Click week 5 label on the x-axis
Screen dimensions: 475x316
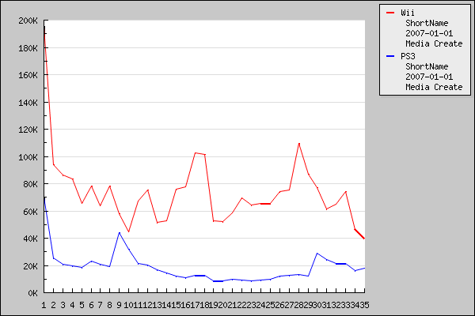coord(82,304)
